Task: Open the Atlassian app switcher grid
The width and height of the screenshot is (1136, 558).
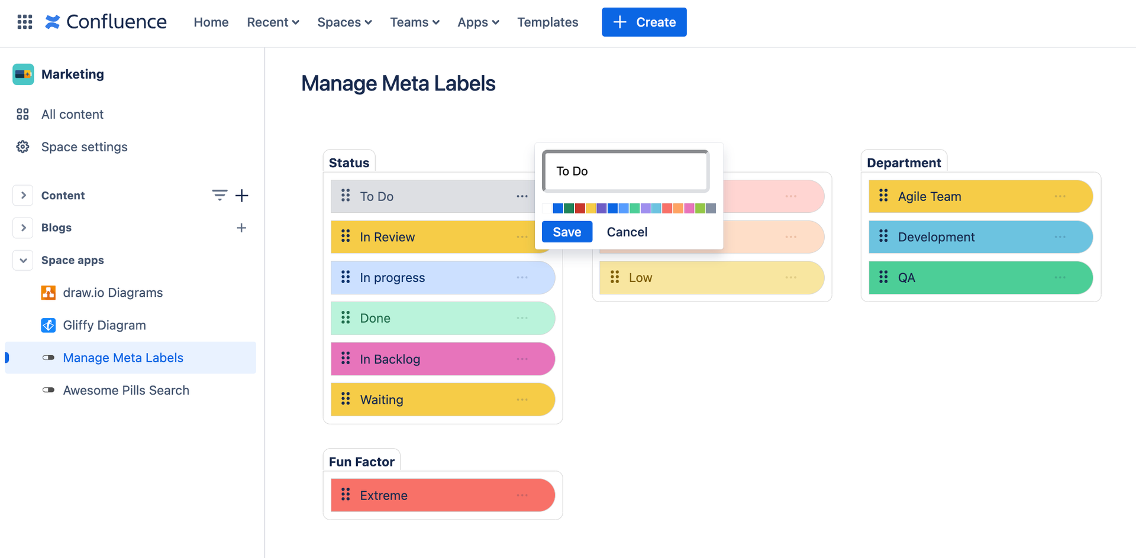Action: [x=24, y=22]
